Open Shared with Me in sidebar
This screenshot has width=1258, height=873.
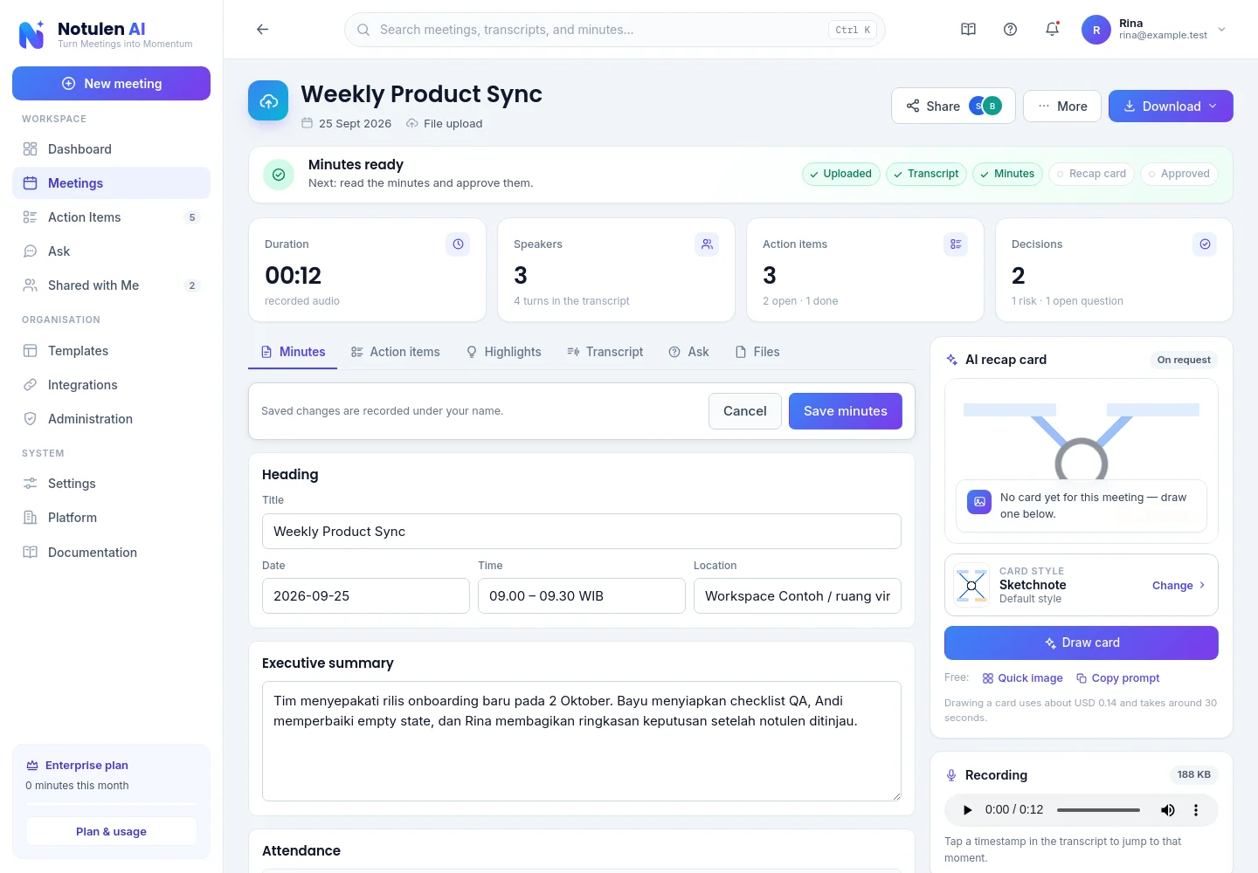[111, 285]
